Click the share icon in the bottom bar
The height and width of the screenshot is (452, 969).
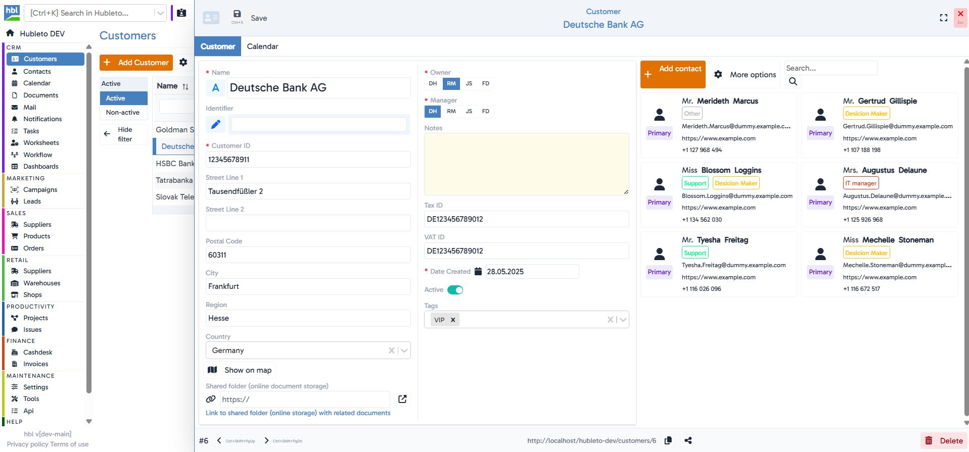pyautogui.click(x=688, y=440)
